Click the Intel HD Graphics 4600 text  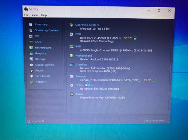click(x=98, y=71)
